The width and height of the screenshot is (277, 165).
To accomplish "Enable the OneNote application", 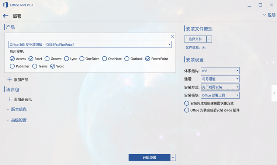I will (104, 59).
